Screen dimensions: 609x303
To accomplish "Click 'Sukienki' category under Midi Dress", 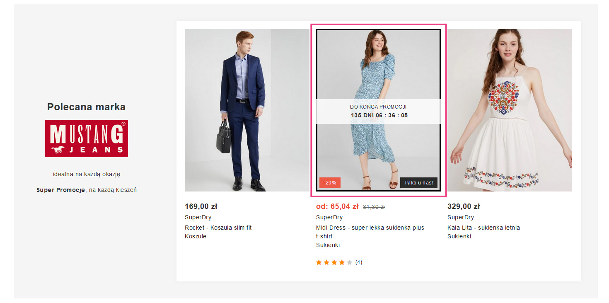I will point(328,245).
